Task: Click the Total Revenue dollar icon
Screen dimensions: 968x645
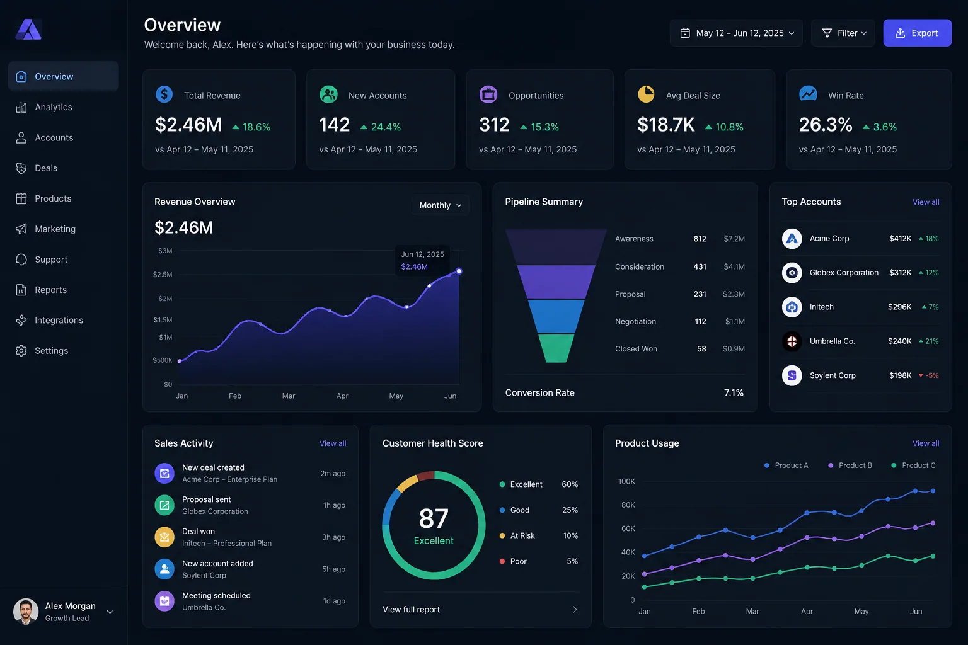Action: 164,94
